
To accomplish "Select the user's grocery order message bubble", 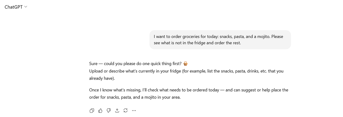I will (x=220, y=40).
